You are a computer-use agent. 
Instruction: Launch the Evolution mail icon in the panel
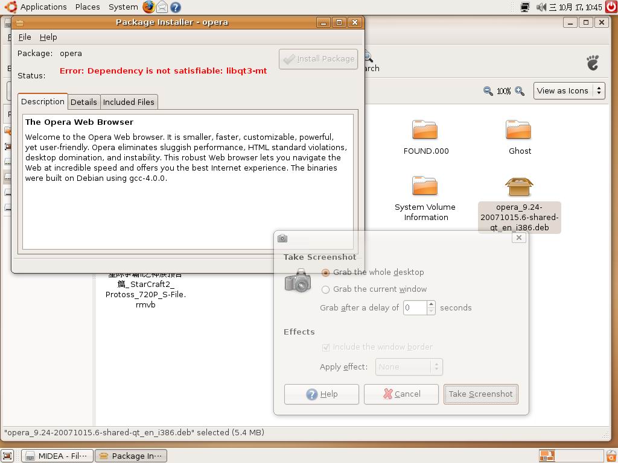click(162, 7)
